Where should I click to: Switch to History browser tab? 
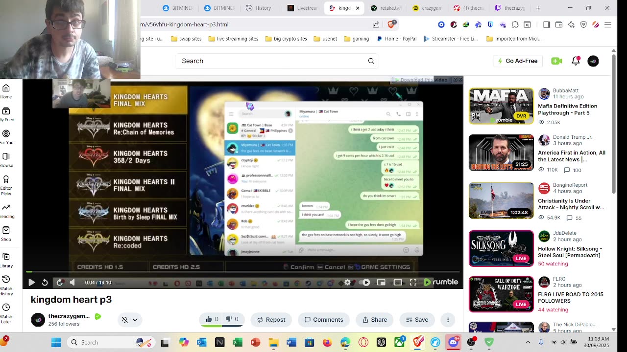point(259,8)
